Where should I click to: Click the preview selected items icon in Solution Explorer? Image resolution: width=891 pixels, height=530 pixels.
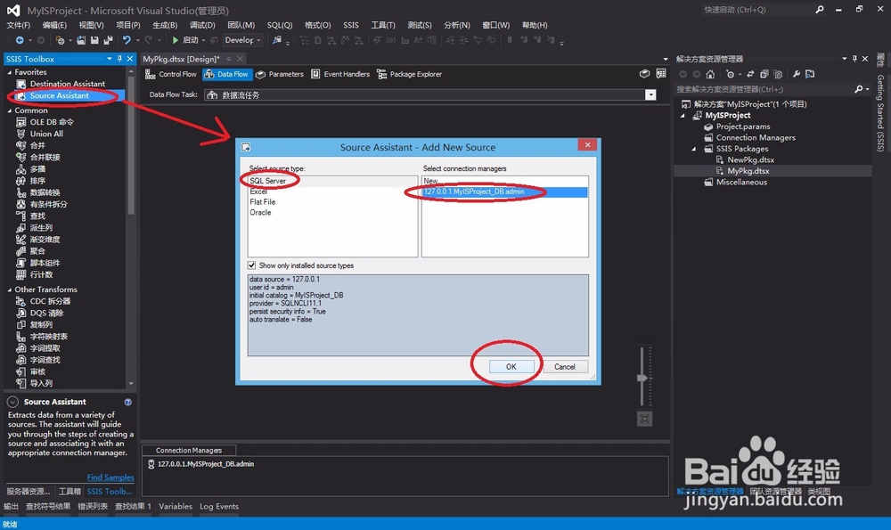[810, 75]
